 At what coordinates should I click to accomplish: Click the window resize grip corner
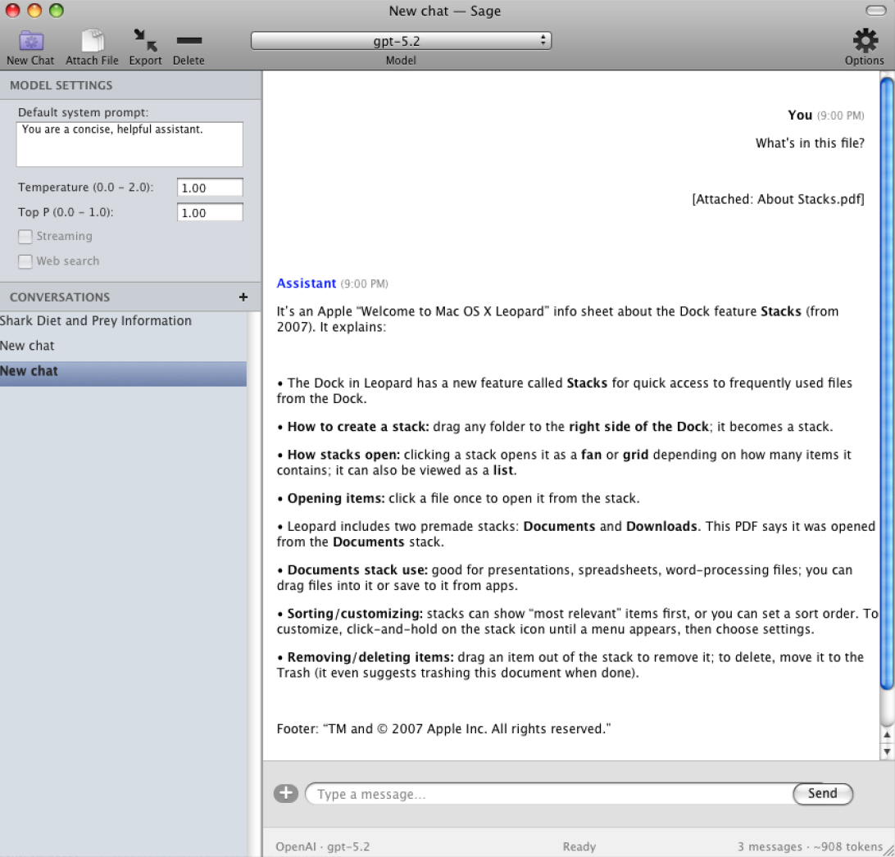(888, 850)
